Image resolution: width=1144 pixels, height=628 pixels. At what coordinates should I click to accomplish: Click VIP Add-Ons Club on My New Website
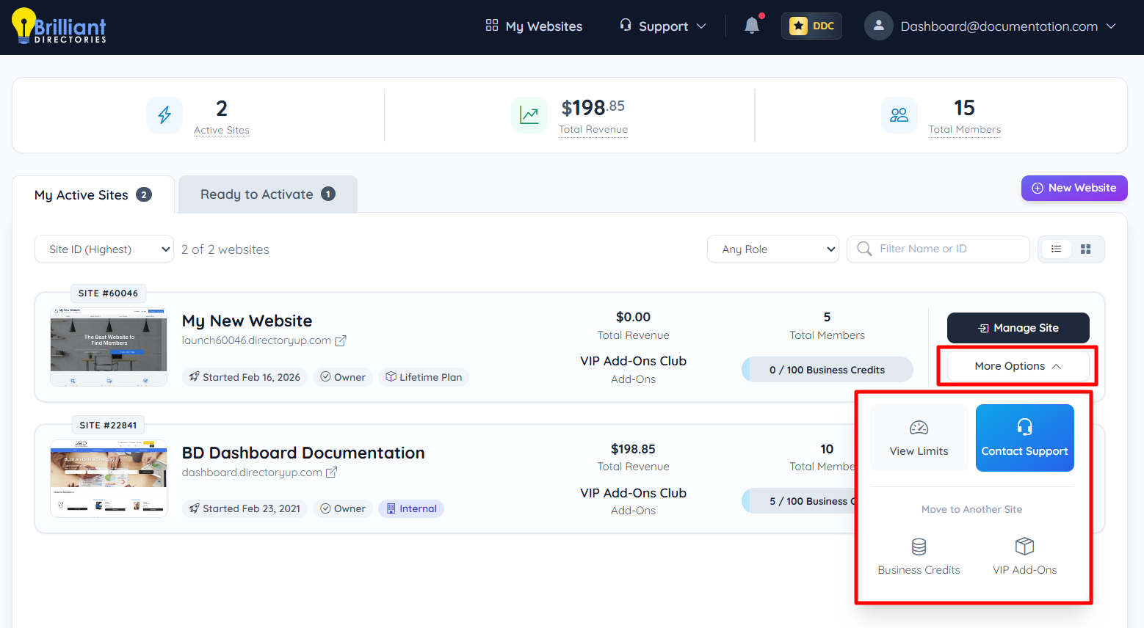[x=633, y=361]
